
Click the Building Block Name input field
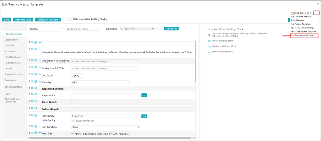83,29
